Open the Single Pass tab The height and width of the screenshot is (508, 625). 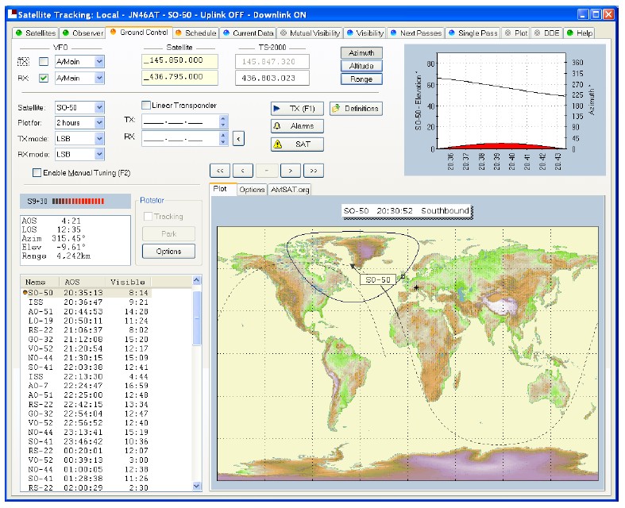click(x=473, y=33)
